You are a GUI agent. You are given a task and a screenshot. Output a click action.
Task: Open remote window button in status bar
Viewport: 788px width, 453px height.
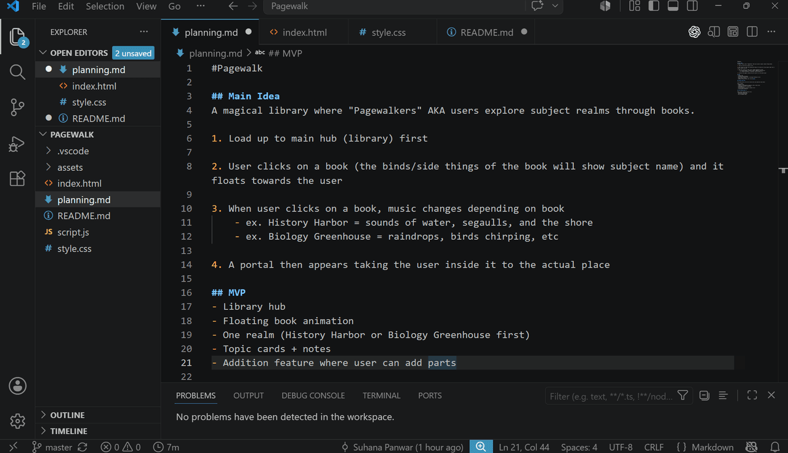pos(14,447)
